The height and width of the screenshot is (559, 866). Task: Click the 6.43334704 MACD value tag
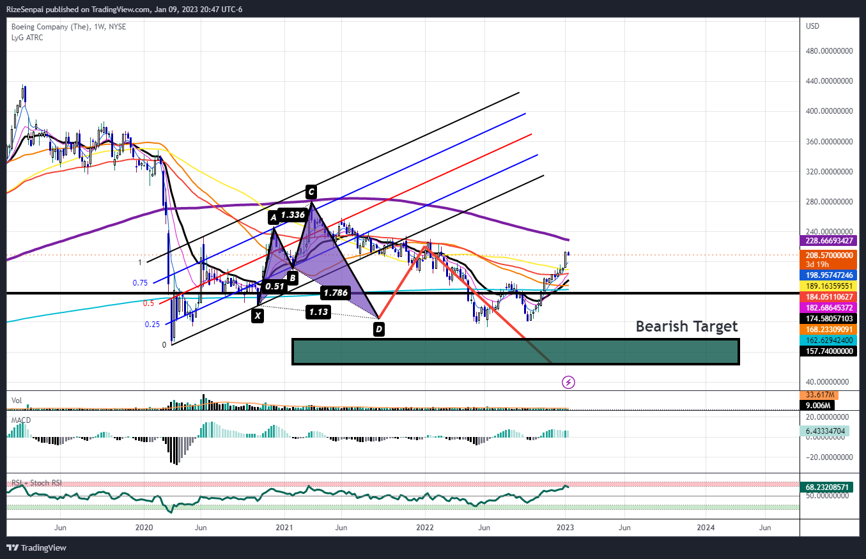(826, 431)
